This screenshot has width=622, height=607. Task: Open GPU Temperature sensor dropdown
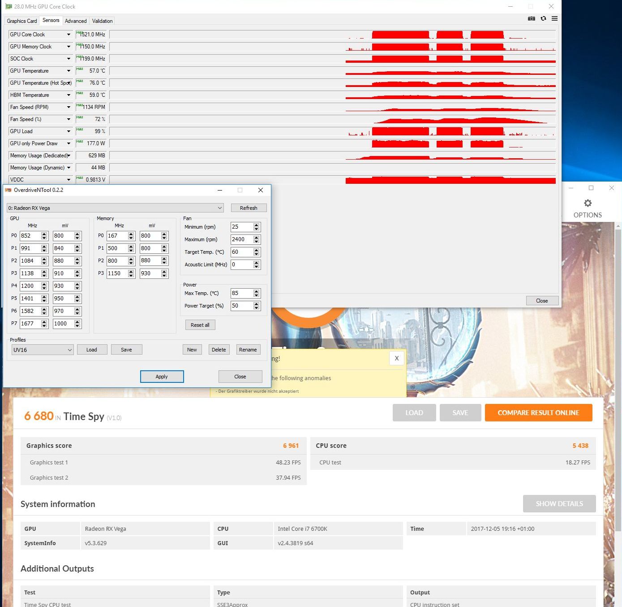(69, 71)
